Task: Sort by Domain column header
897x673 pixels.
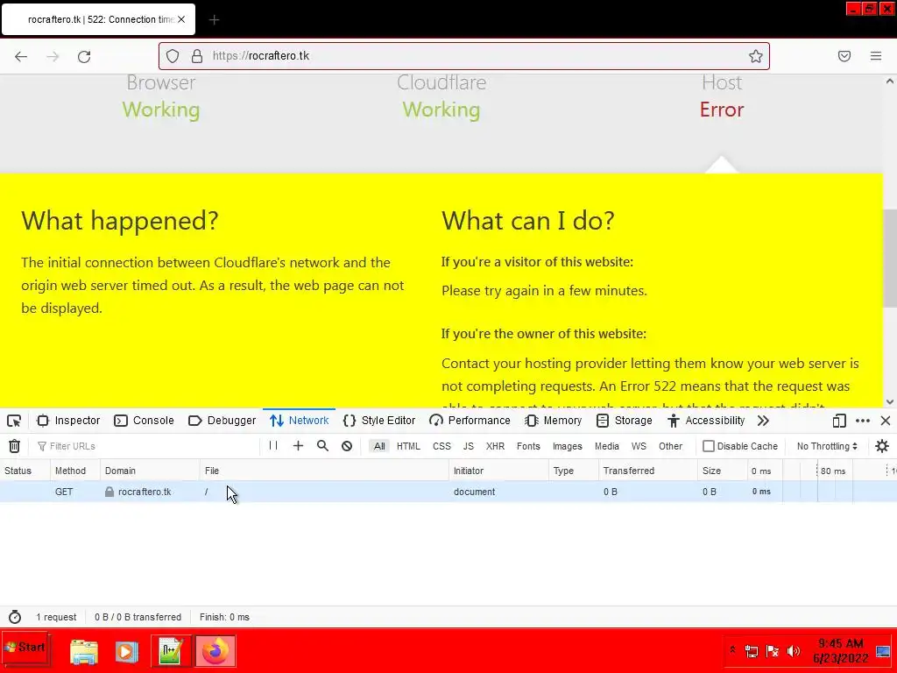Action: [150, 471]
